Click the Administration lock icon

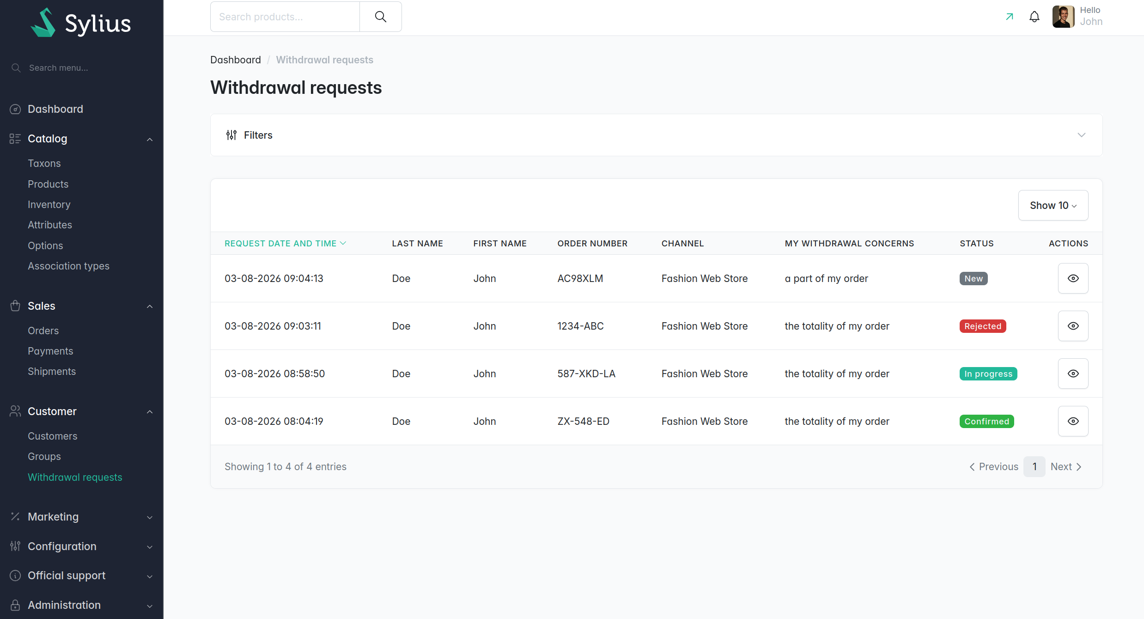(x=15, y=605)
